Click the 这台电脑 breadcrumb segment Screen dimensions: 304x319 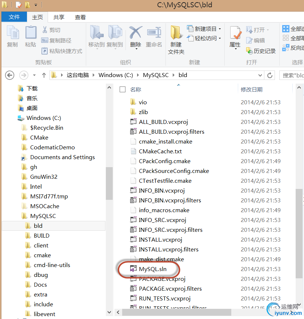(77, 75)
